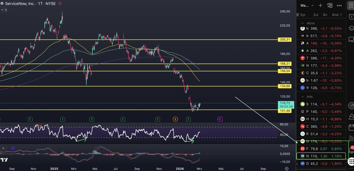Click the 166,21 yellow price label
The width and height of the screenshot is (354, 171).
point(285,63)
